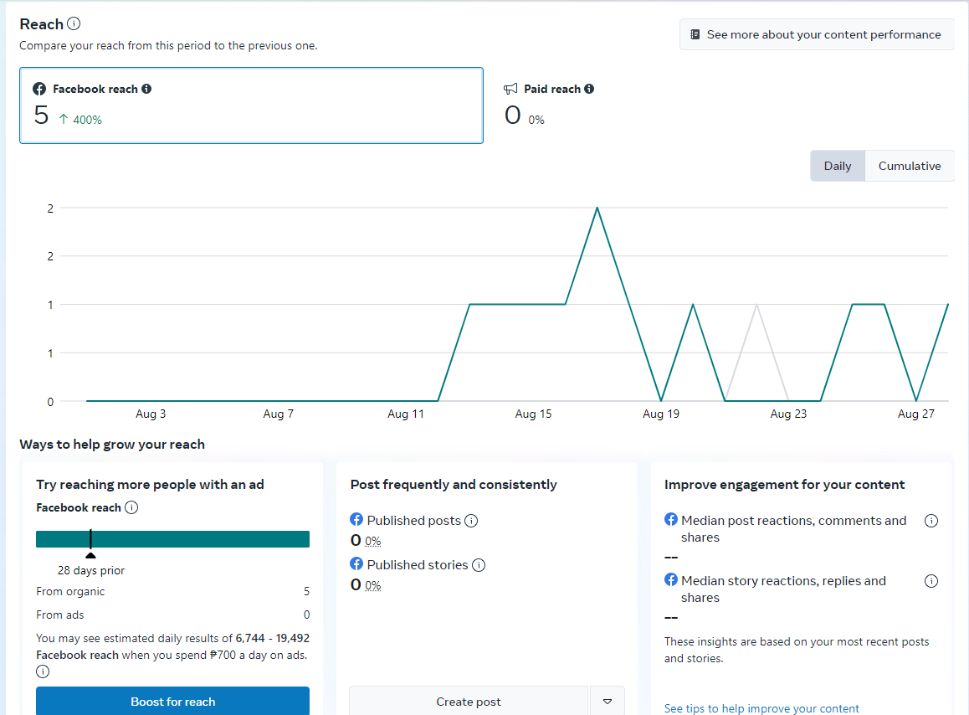Click the info icon beside Reach heading

pos(74,24)
